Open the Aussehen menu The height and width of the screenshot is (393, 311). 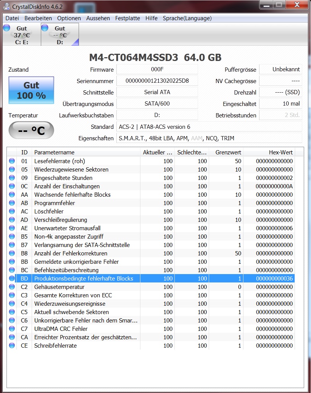click(98, 18)
